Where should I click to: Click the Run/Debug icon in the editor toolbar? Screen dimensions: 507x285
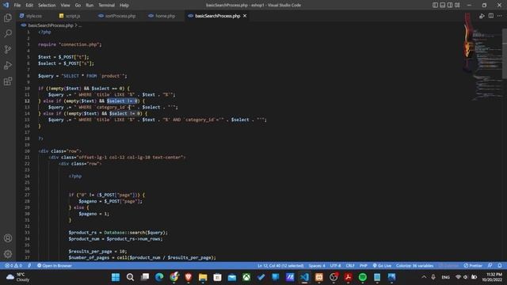(x=482, y=16)
